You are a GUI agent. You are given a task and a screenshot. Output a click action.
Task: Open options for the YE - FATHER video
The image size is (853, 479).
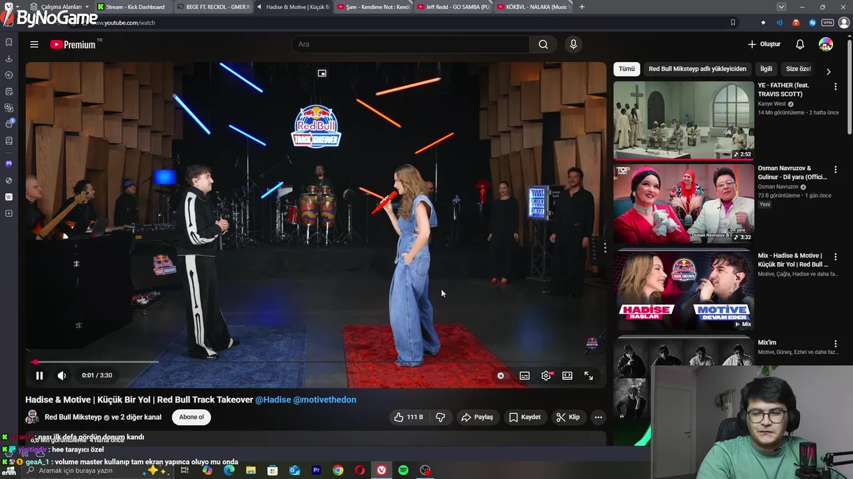(835, 86)
